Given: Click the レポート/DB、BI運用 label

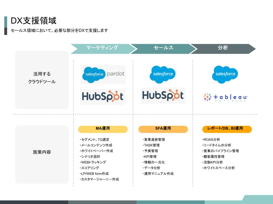Looking at the screenshot, I should tap(227, 129).
